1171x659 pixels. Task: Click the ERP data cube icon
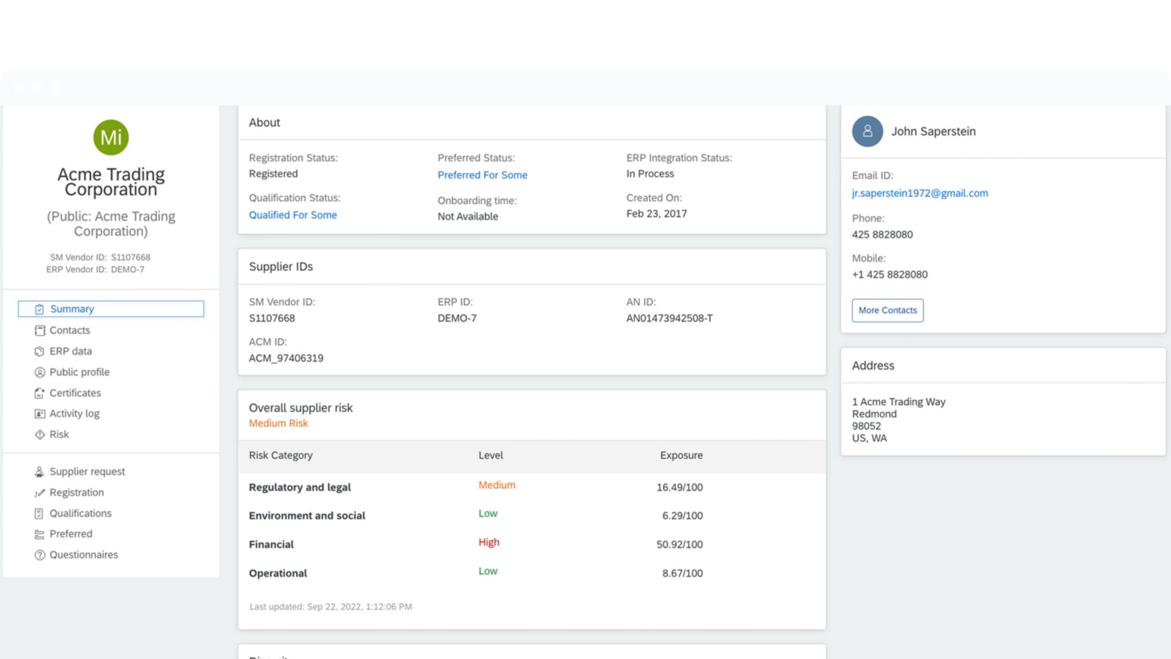click(40, 352)
